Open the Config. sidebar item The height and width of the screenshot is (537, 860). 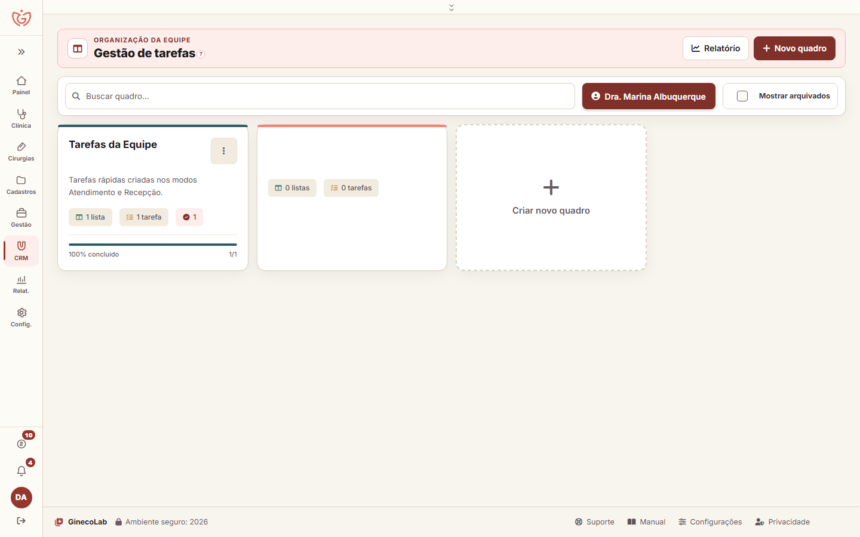[21, 317]
